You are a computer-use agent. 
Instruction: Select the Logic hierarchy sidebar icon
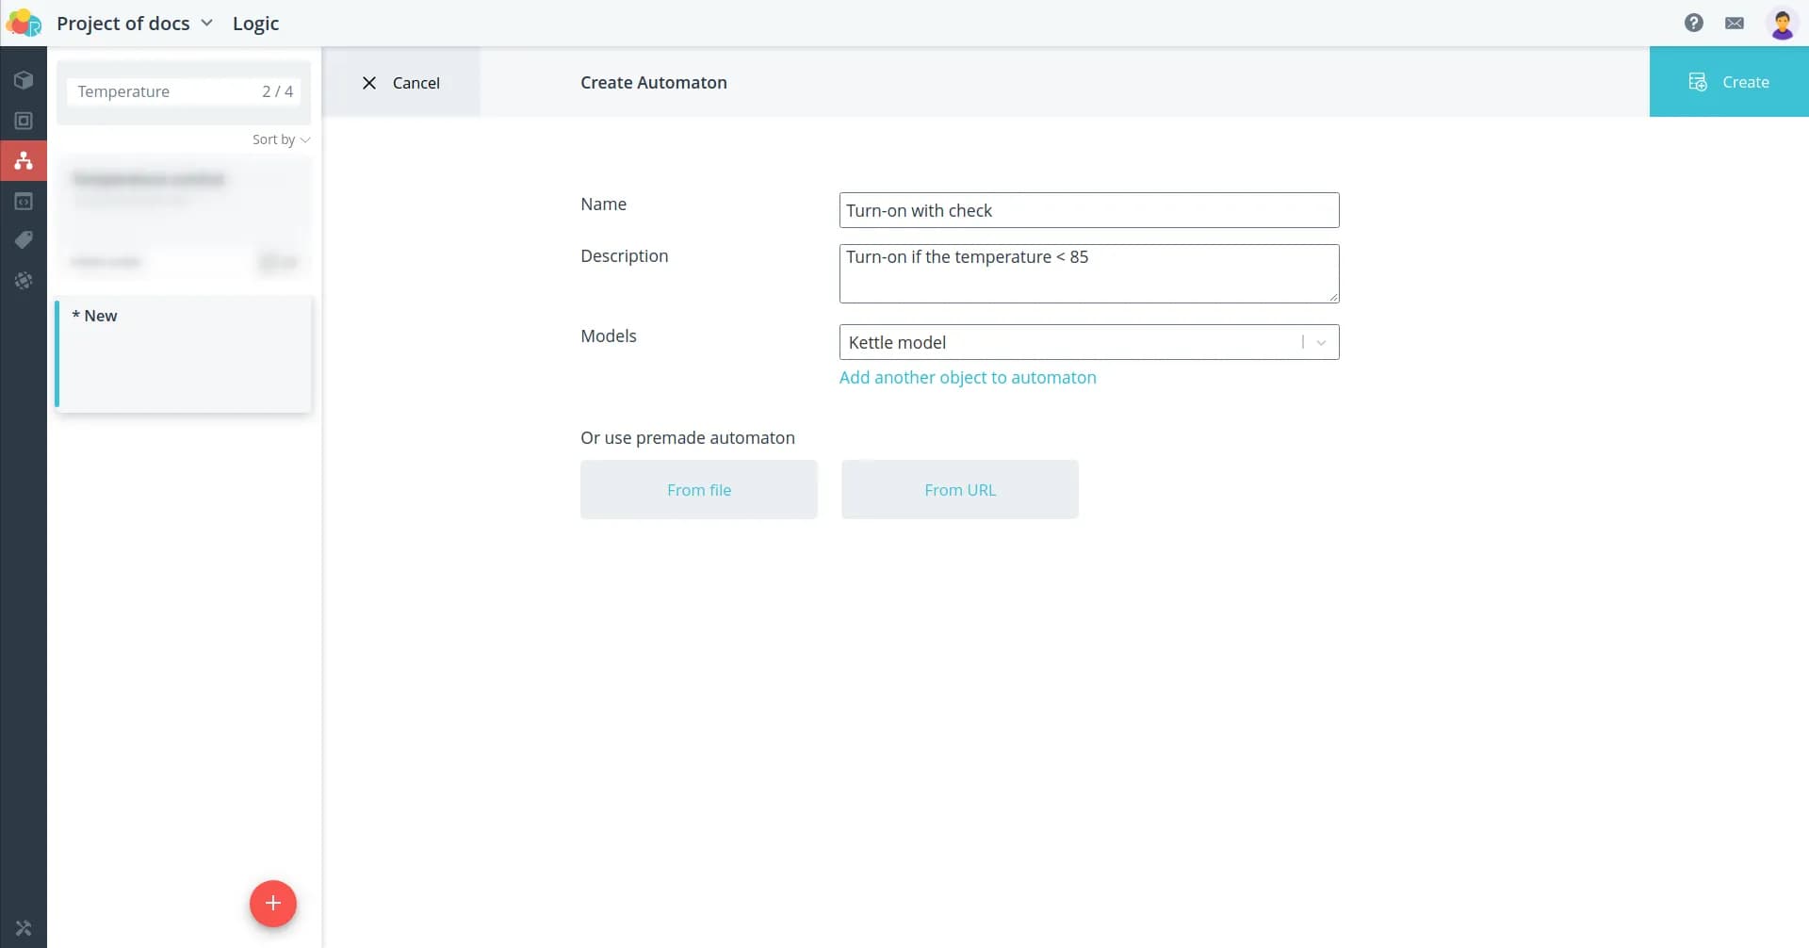pos(24,161)
